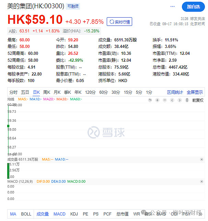Toggle the 成交量 indicator at bottom
Screen dimensions: 208x221
(43, 214)
